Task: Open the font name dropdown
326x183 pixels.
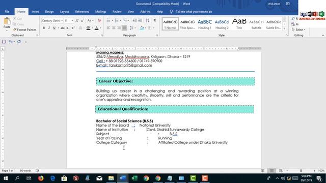Action: click(62, 21)
